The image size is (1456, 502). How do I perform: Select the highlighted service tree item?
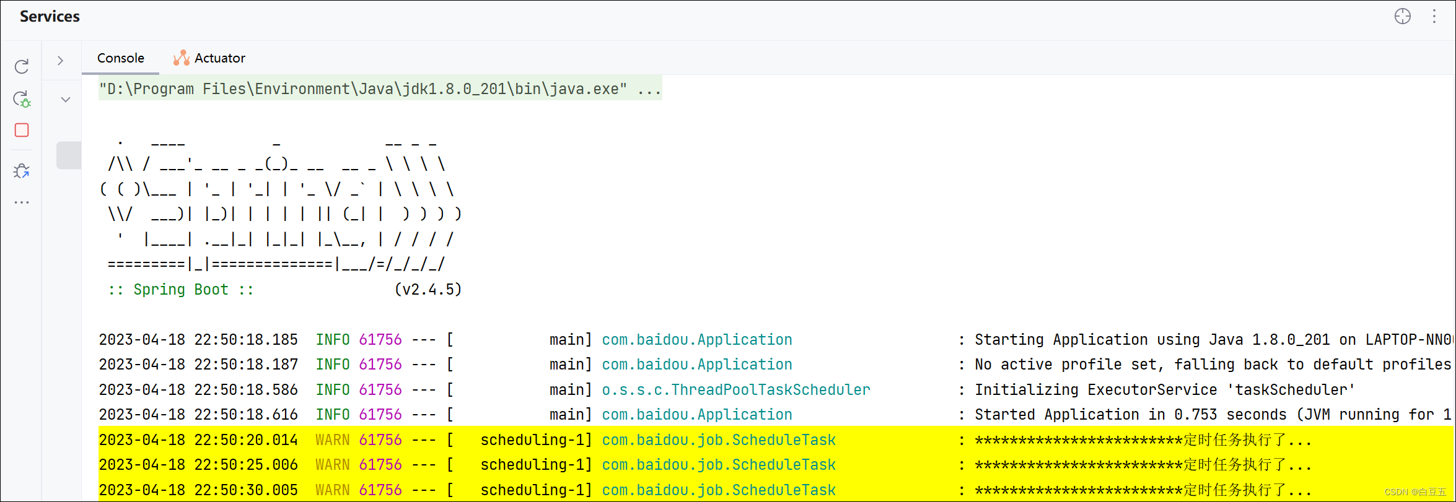pyautogui.click(x=69, y=155)
